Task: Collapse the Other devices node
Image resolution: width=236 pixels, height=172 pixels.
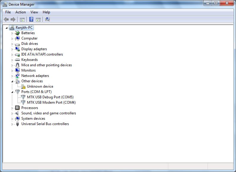Action: 12,81
